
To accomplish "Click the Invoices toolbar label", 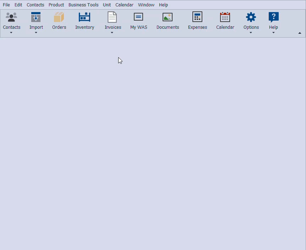I will tap(113, 27).
